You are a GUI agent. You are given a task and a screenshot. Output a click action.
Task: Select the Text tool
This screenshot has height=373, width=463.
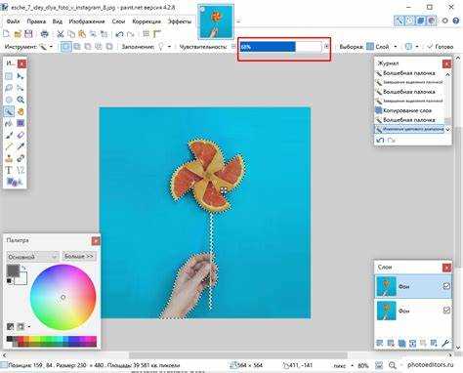tap(9, 170)
